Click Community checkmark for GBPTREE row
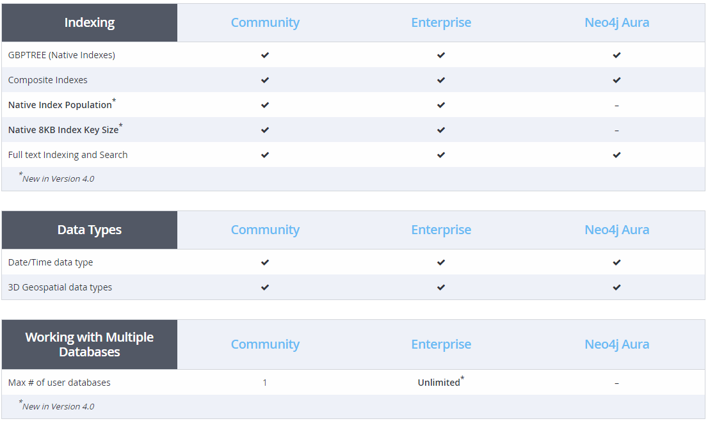708x428 pixels. point(265,55)
